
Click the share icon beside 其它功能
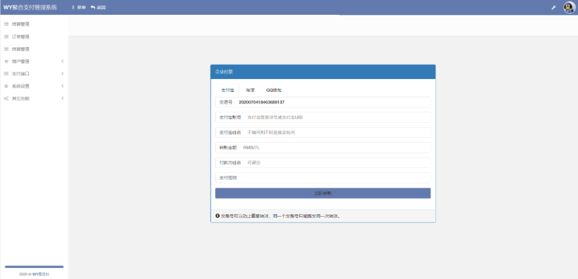pos(6,98)
